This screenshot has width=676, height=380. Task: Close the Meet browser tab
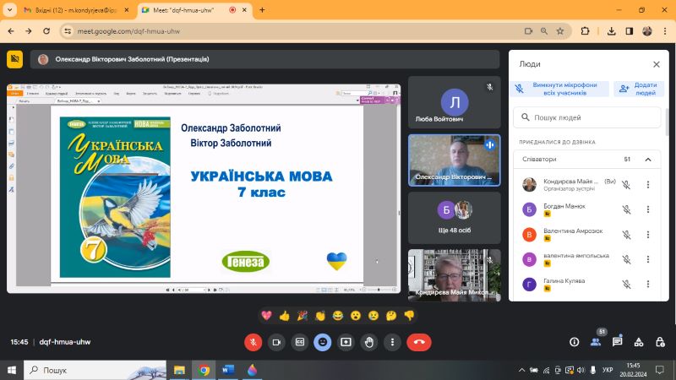[244, 10]
